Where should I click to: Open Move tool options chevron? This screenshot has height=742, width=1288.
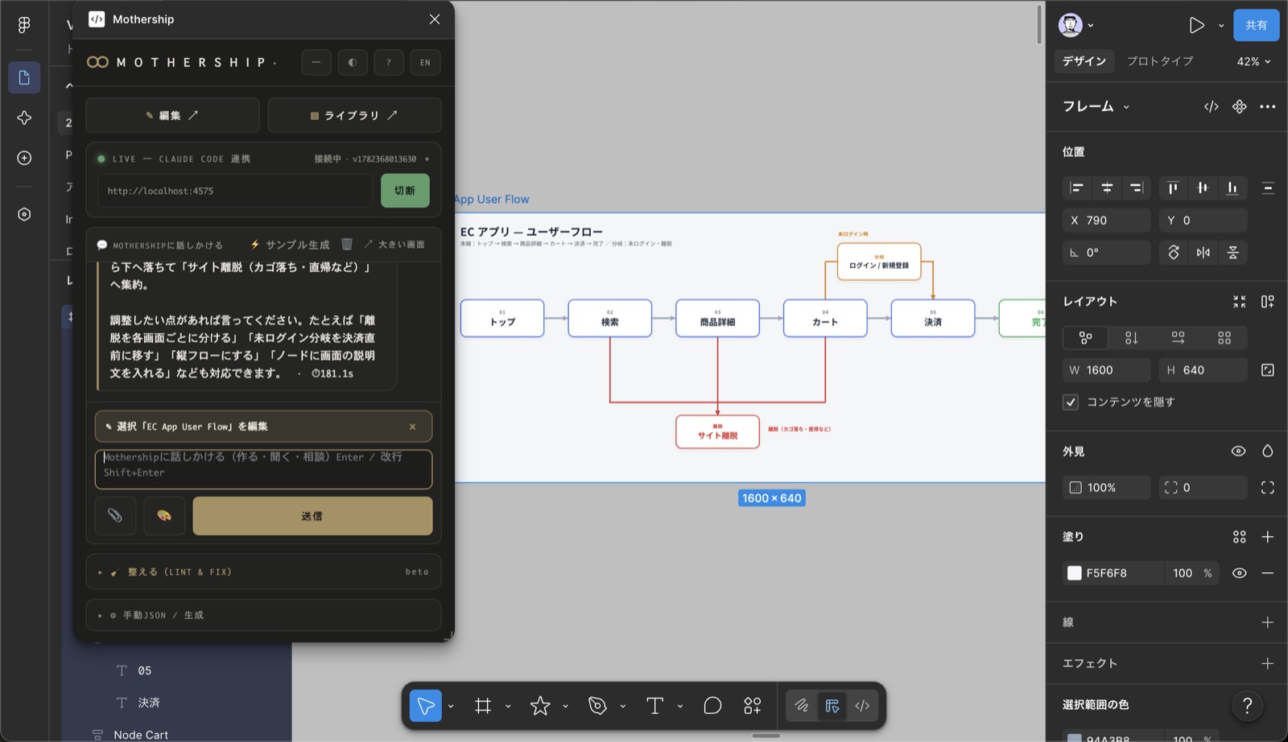click(451, 707)
